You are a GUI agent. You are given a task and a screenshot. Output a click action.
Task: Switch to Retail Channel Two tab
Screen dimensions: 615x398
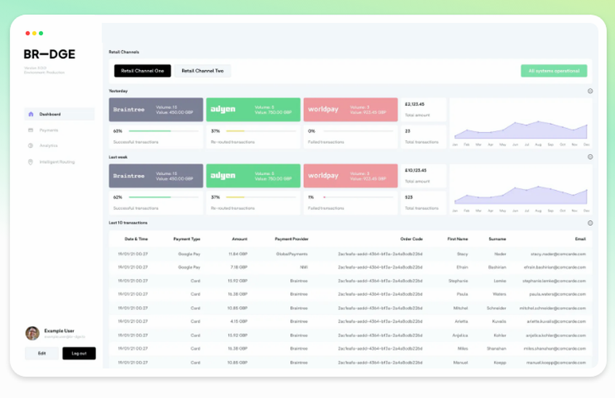202,71
